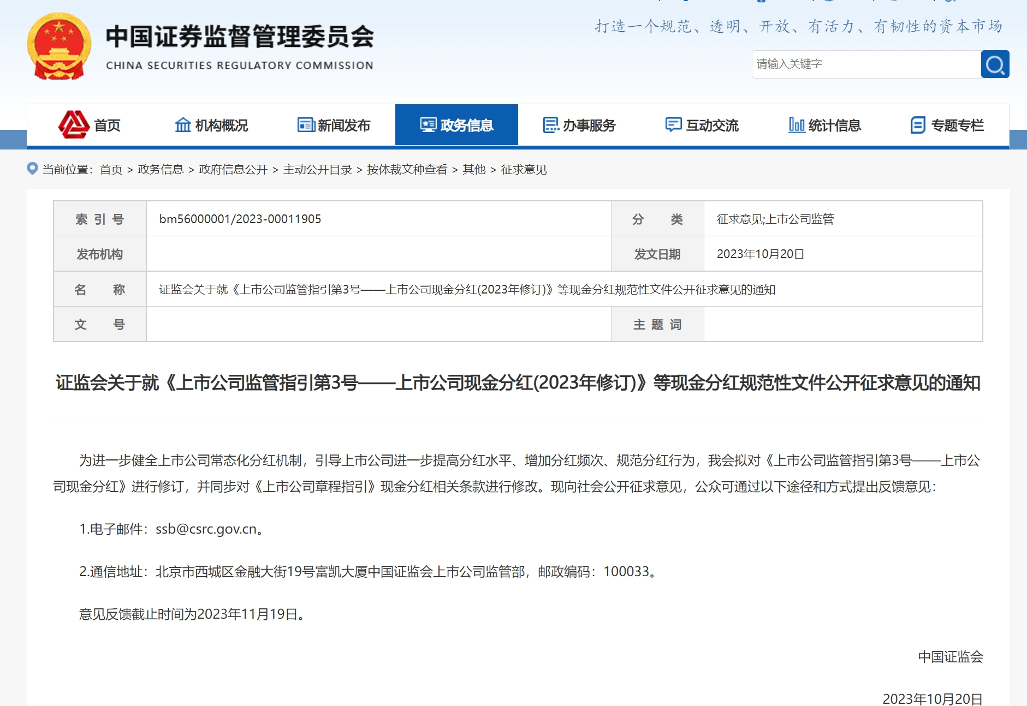1027x706 pixels.
Task: Click the 中国证监会 signature text
Action: click(950, 656)
